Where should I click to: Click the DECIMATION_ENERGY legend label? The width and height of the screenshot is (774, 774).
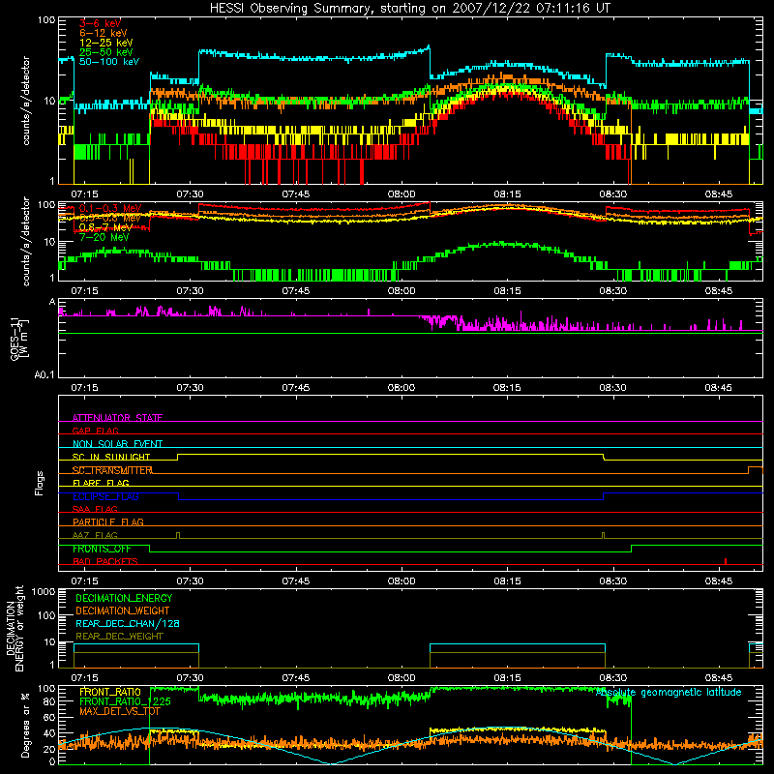click(x=124, y=598)
